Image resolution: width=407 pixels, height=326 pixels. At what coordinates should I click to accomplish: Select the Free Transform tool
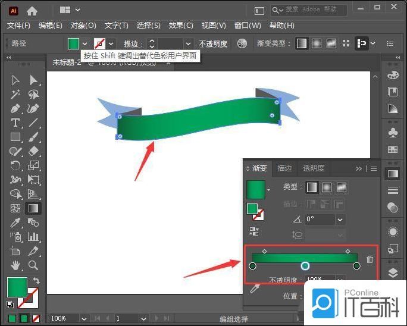pos(33,180)
